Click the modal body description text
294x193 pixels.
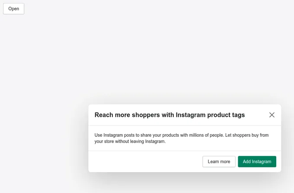182,138
